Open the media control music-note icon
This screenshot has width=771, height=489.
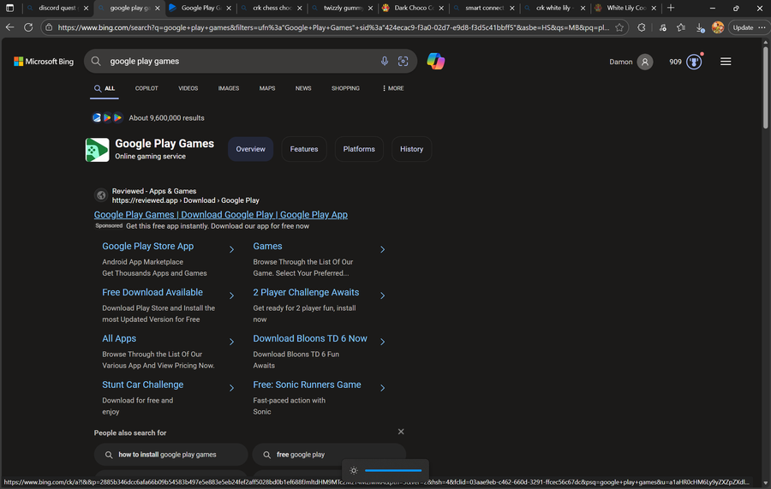click(x=662, y=27)
